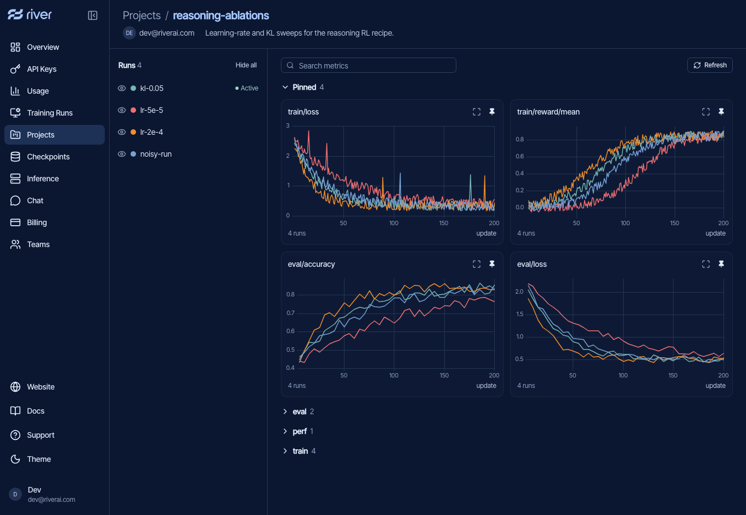Click the DE user avatar in header

click(129, 33)
